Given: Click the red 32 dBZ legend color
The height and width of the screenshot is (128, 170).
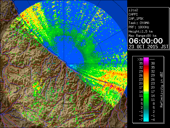Looking at the screenshot, I should [x=146, y=67].
